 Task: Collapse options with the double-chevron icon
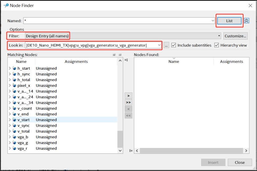247,21
